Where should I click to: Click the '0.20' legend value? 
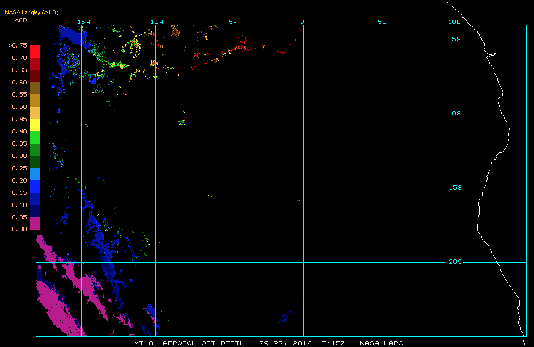click(19, 180)
